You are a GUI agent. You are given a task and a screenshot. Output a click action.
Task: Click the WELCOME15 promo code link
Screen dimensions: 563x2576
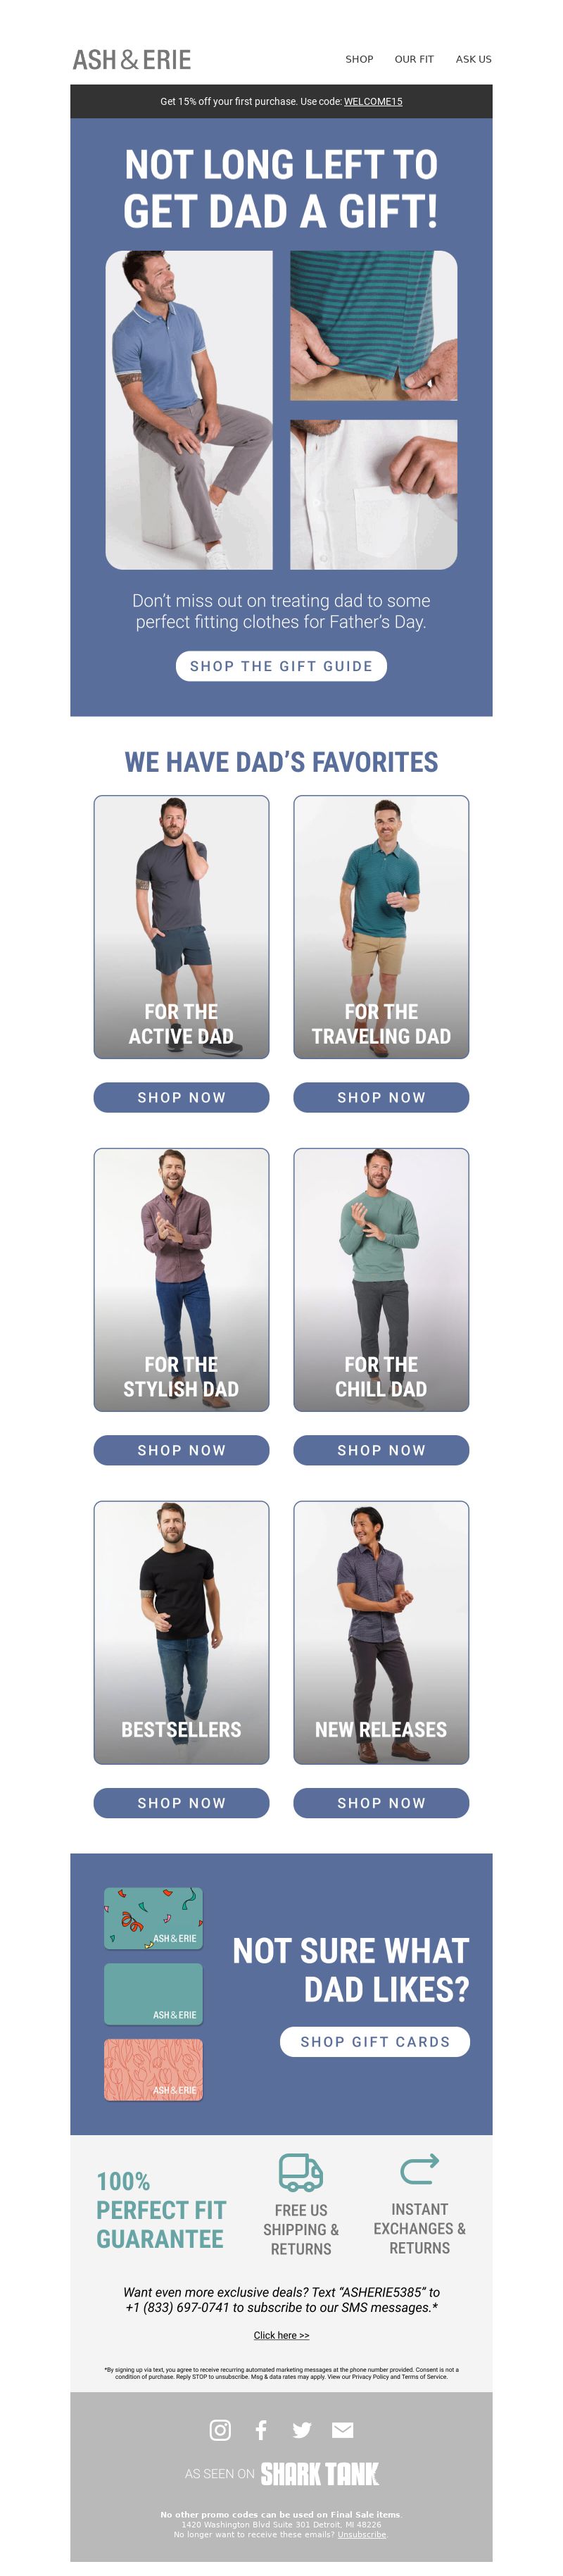point(373,102)
